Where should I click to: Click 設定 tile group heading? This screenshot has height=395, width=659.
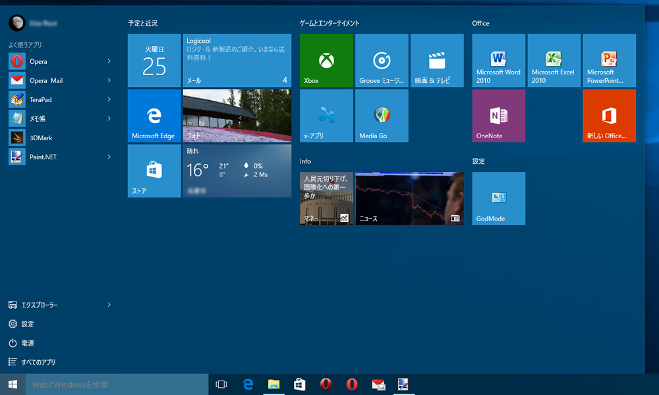(478, 161)
